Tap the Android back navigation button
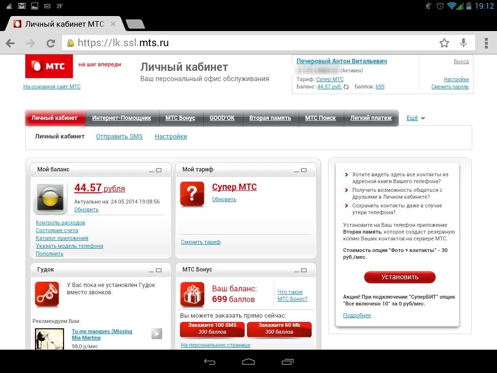This screenshot has width=497, height=373. pyautogui.click(x=210, y=361)
